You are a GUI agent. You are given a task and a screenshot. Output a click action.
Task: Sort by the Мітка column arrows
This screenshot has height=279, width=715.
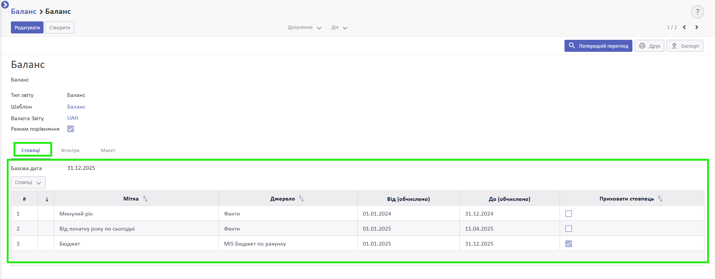(x=145, y=199)
